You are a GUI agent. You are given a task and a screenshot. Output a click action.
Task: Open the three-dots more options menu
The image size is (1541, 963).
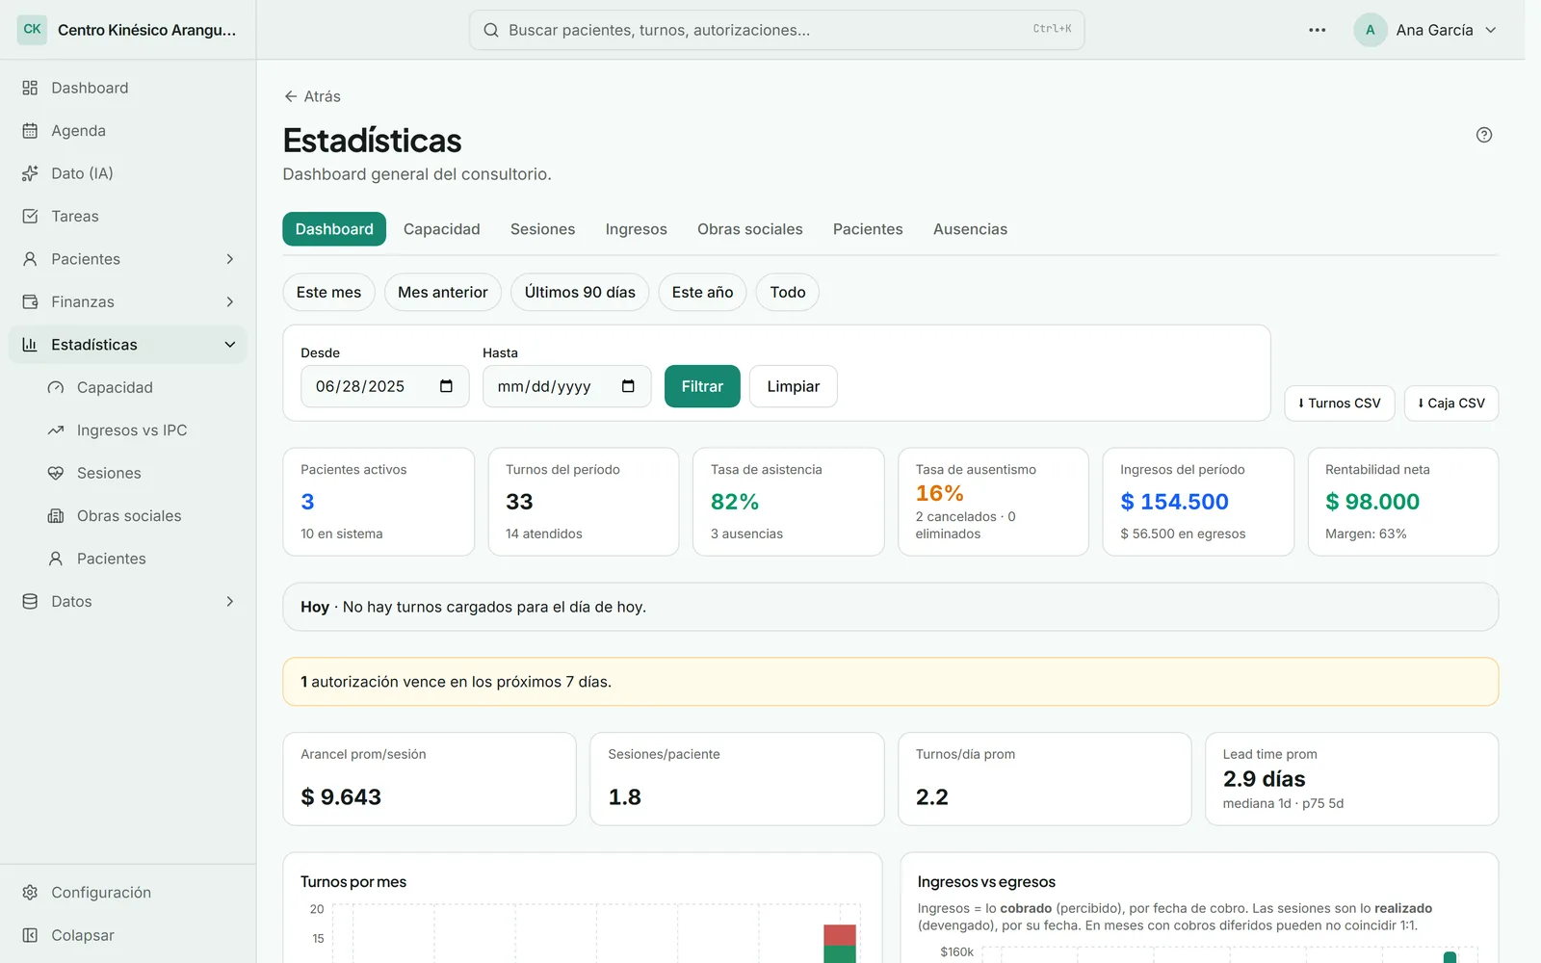coord(1318,30)
